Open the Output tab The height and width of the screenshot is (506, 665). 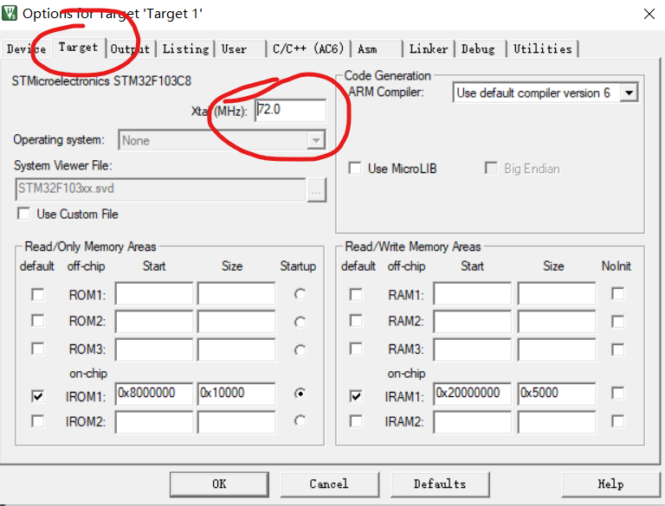coord(130,48)
